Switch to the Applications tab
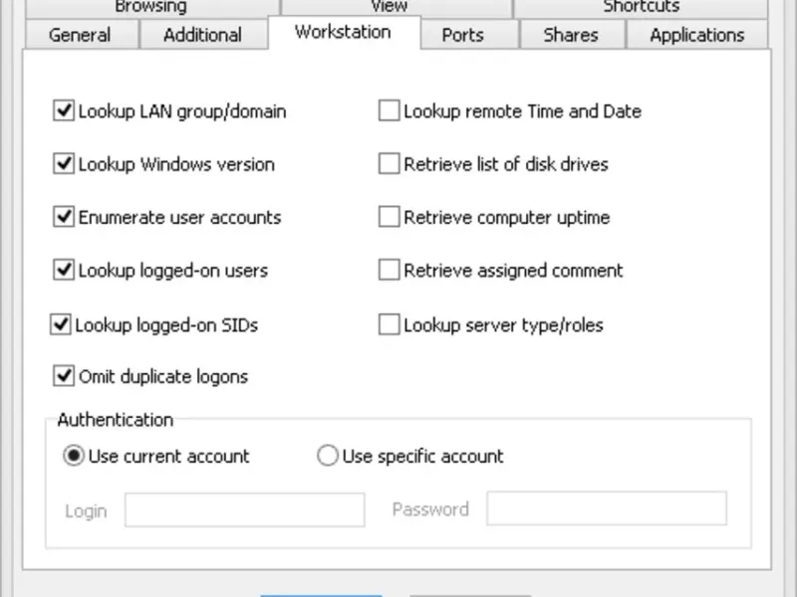This screenshot has height=597, width=797. (696, 35)
